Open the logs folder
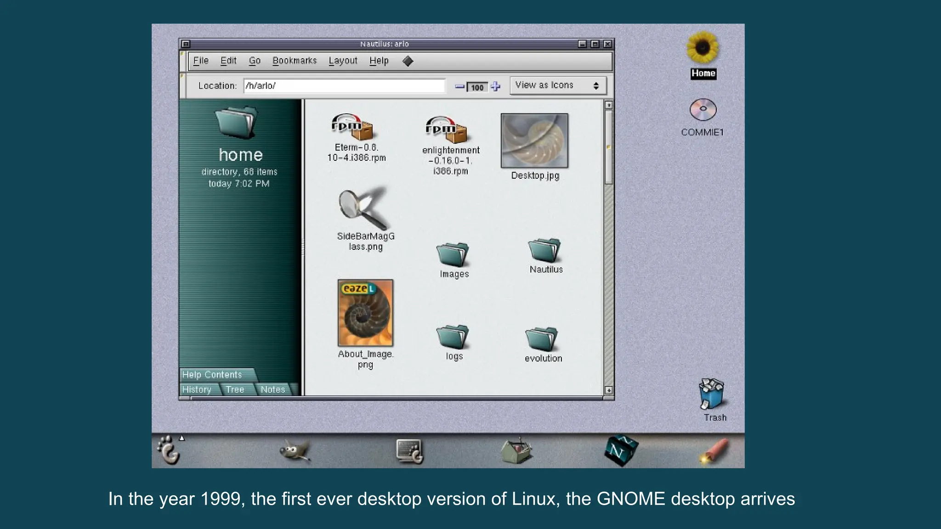 point(453,338)
